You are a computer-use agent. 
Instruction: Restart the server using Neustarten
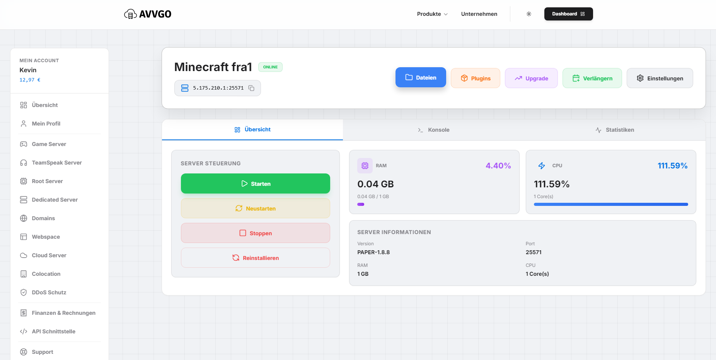click(255, 209)
